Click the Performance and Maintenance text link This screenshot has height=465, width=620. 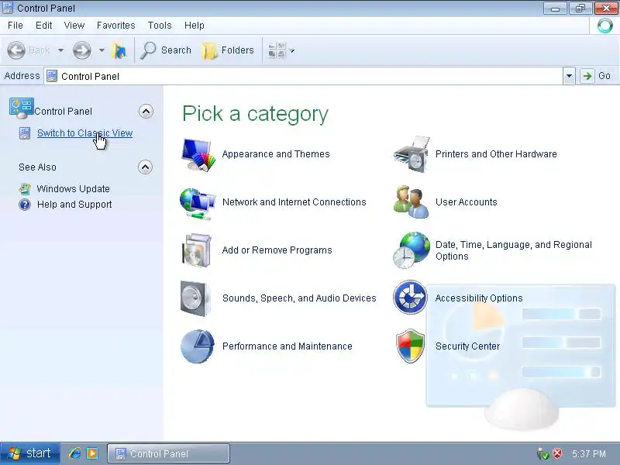pyautogui.click(x=287, y=346)
